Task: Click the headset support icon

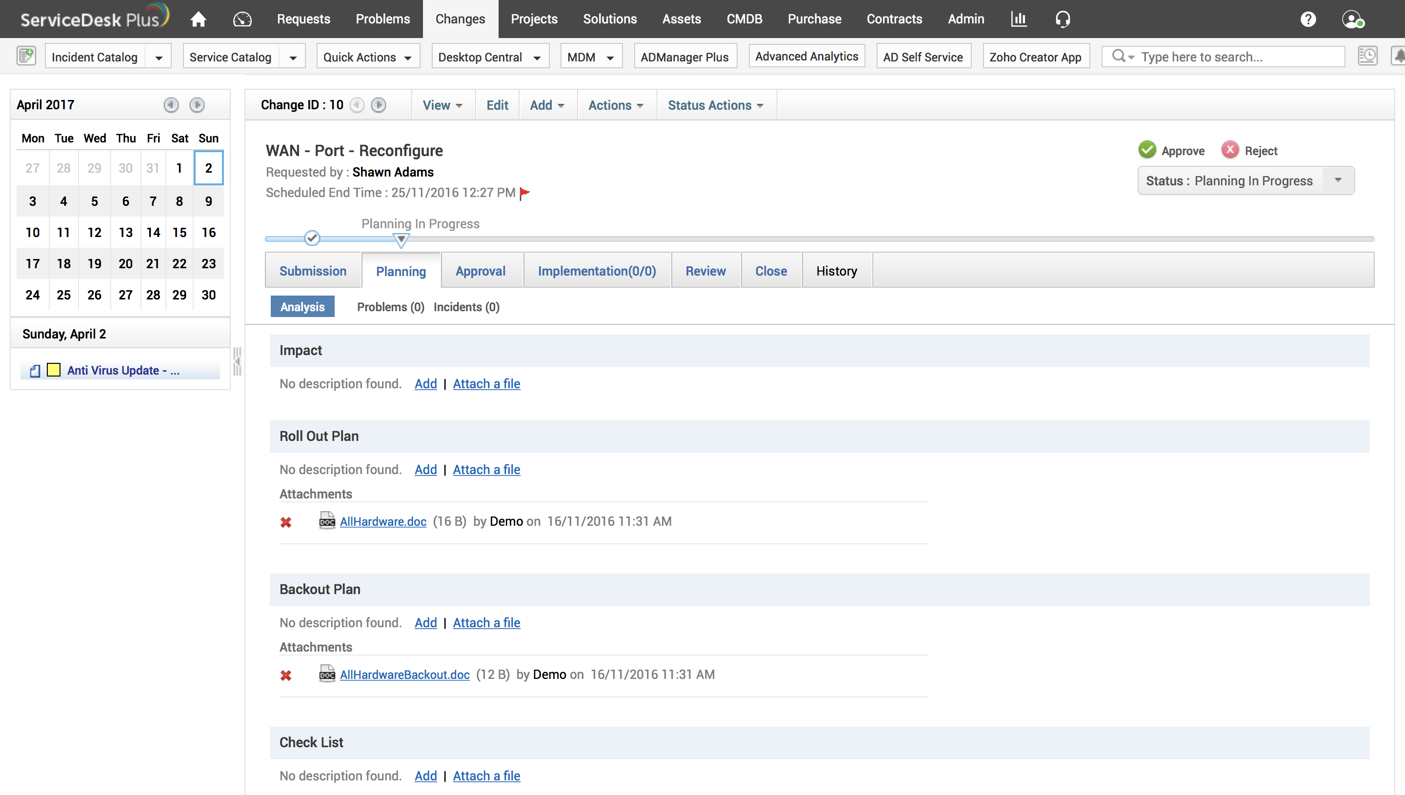Action: [x=1062, y=19]
